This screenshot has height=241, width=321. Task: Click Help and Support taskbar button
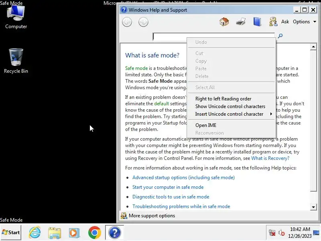(x=115, y=233)
